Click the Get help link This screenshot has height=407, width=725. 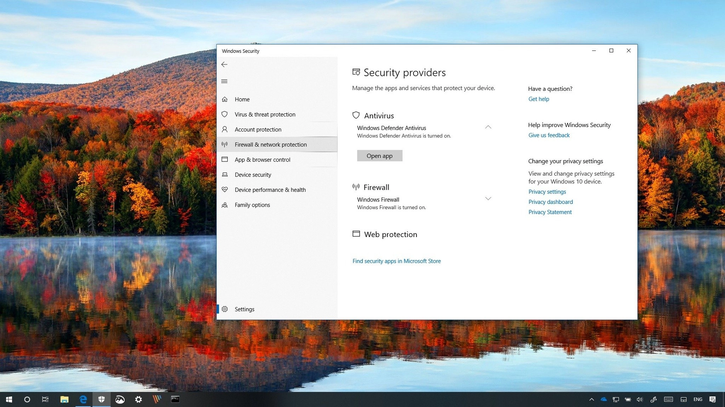(538, 99)
